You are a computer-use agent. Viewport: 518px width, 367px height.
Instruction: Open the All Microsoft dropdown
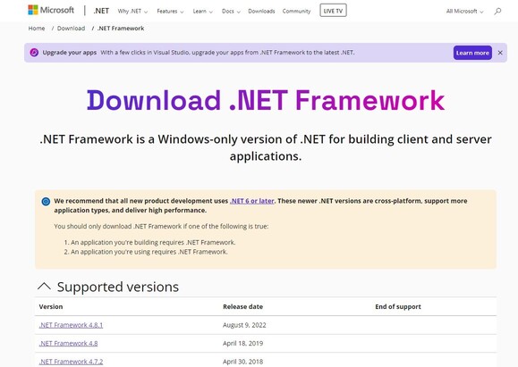(465, 12)
